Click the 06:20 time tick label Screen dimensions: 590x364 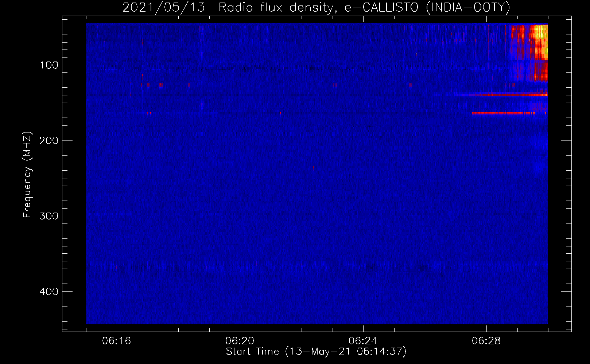(240, 341)
